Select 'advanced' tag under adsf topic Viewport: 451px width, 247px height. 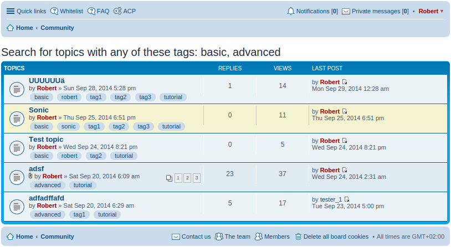48,185
